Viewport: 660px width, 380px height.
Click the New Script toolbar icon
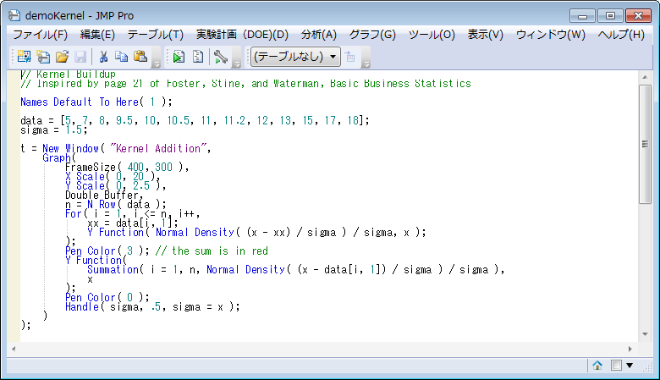(x=42, y=57)
